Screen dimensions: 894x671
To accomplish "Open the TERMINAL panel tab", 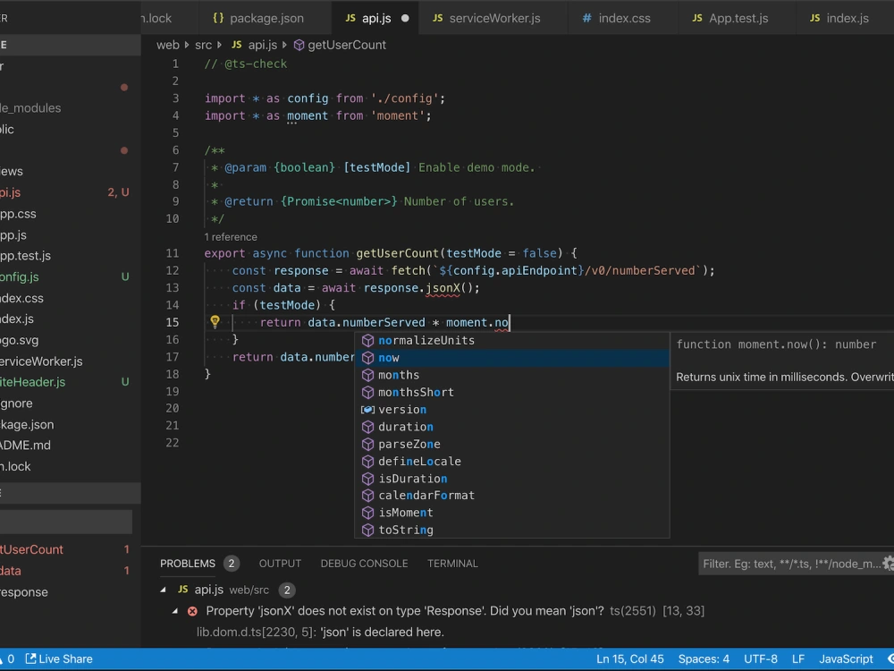I will 452,564.
